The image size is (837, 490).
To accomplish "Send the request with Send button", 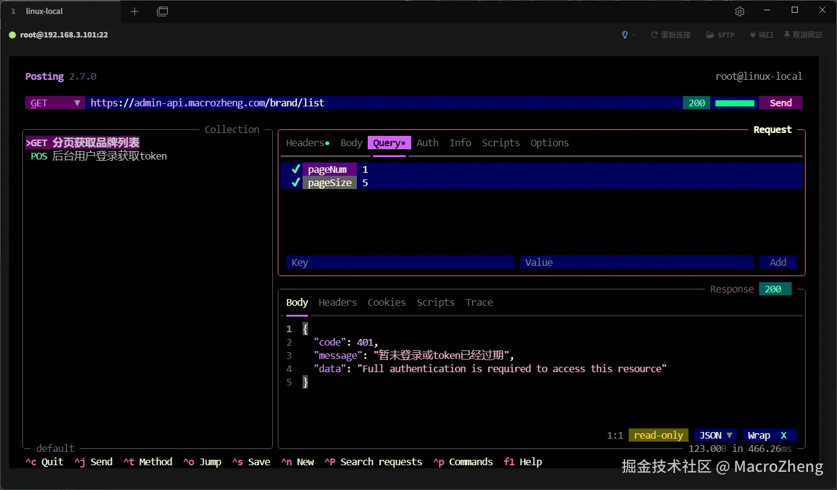I will pos(780,103).
